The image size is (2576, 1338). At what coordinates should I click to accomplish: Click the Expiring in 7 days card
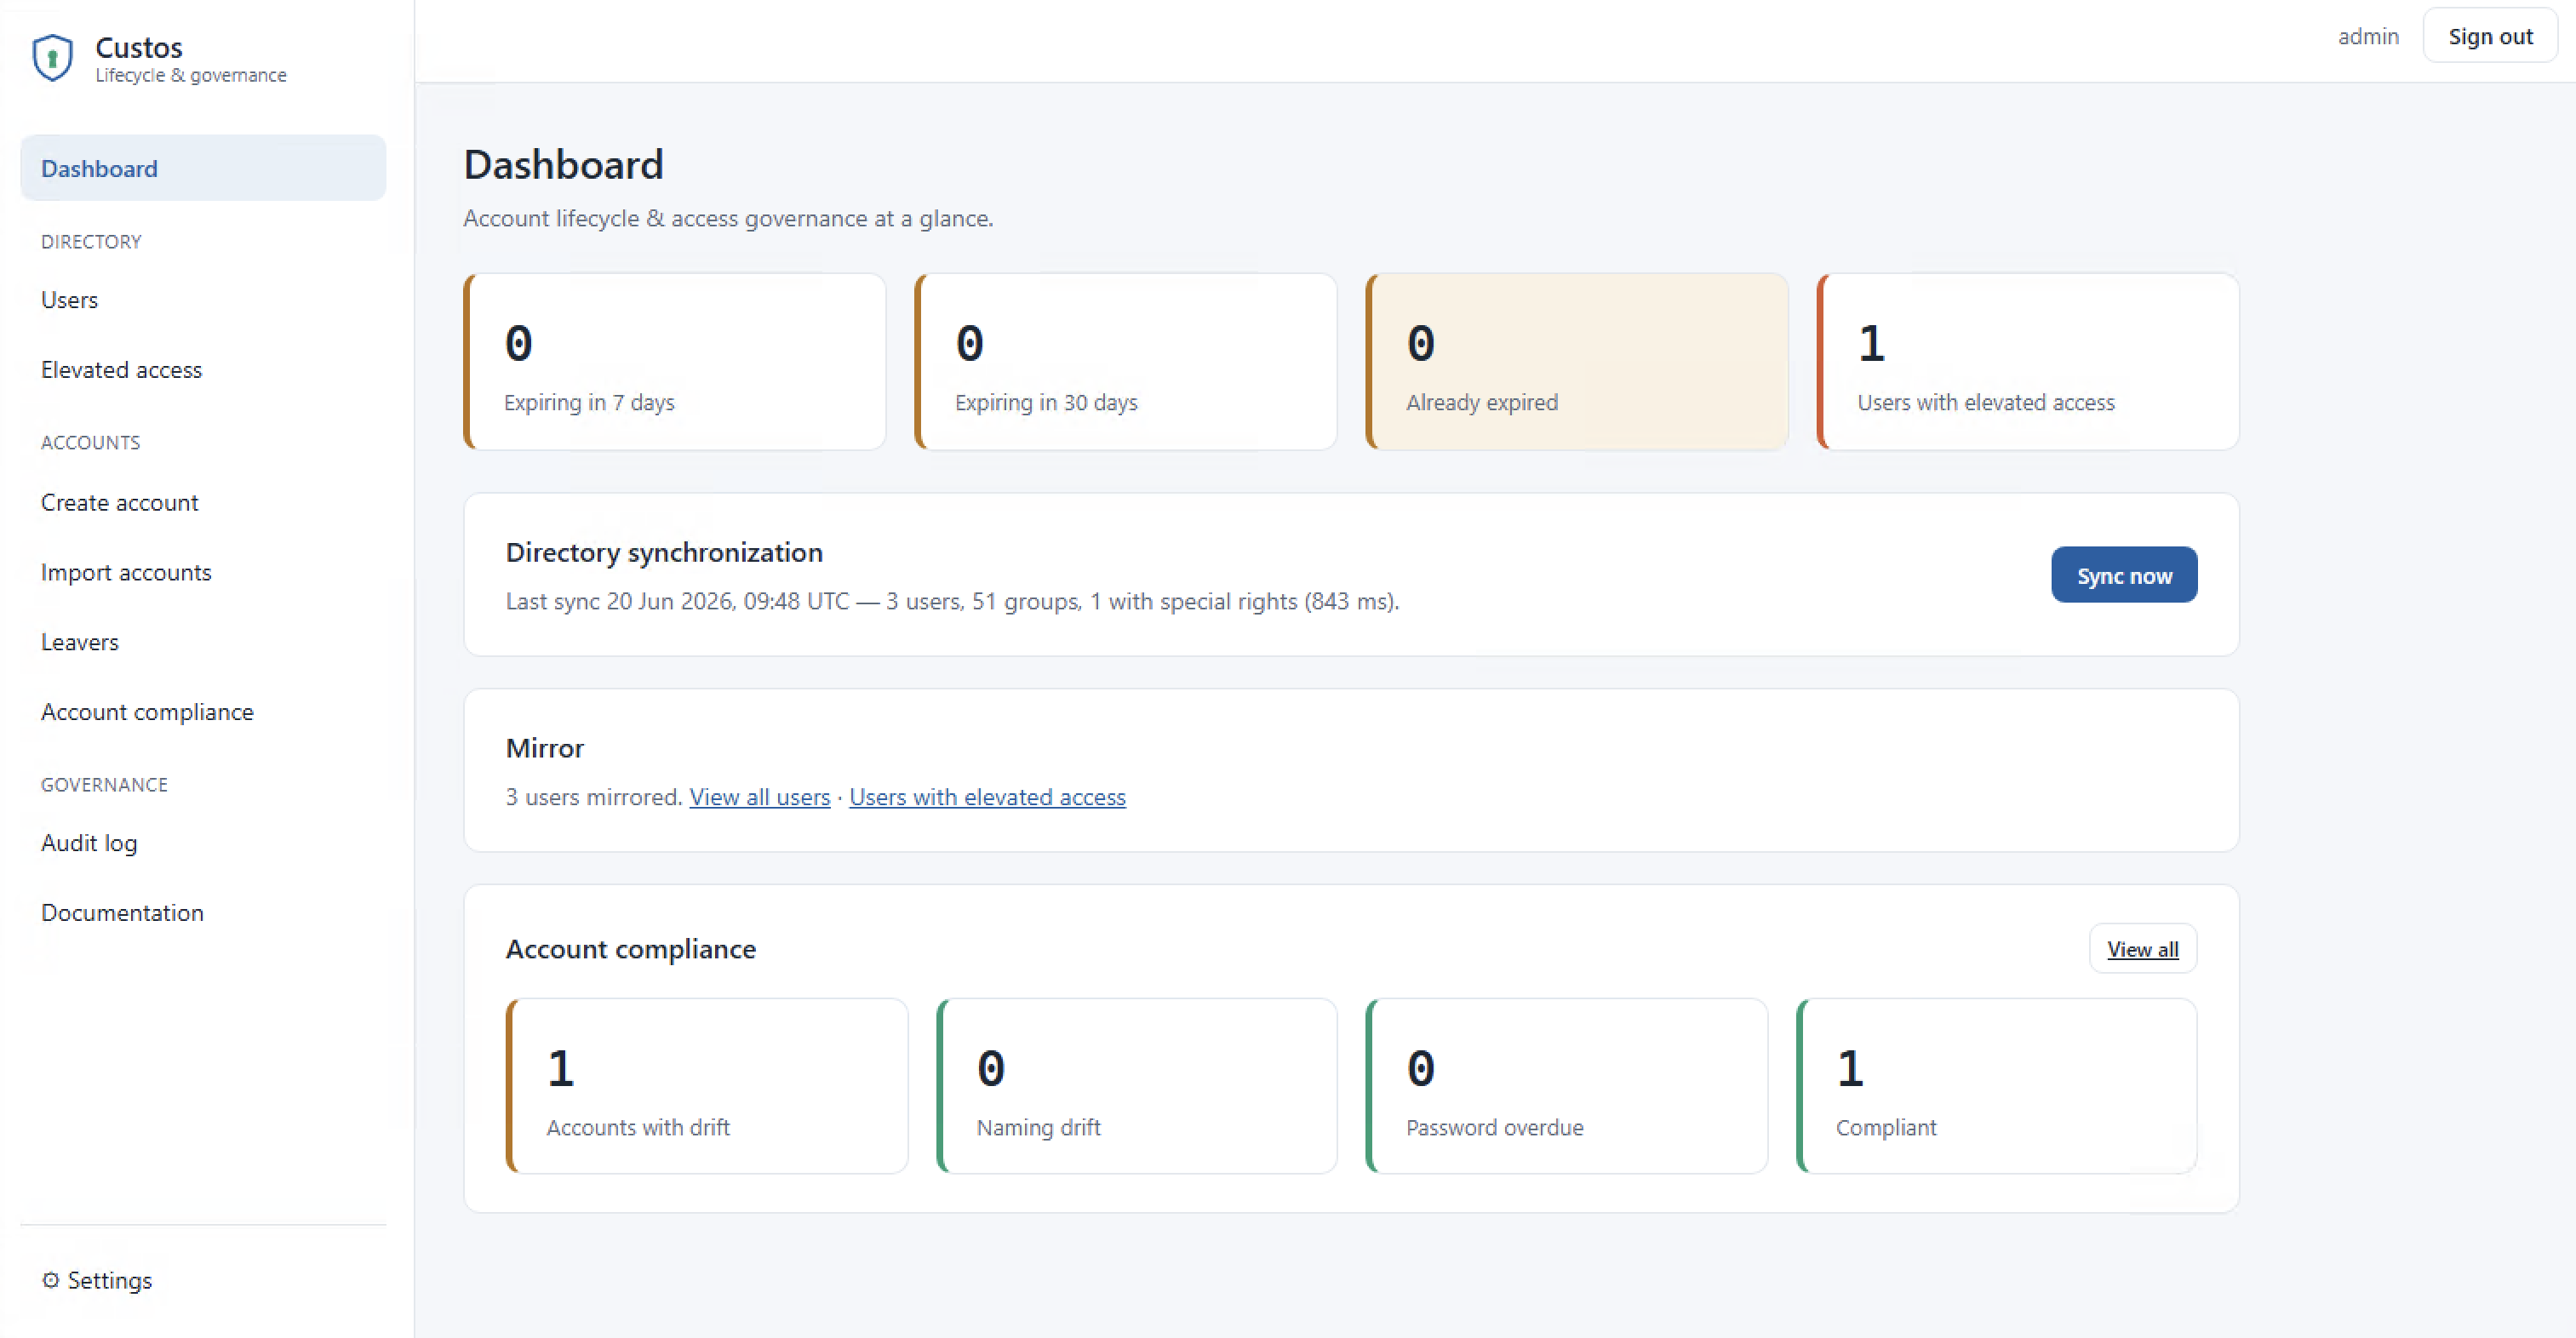coord(675,362)
